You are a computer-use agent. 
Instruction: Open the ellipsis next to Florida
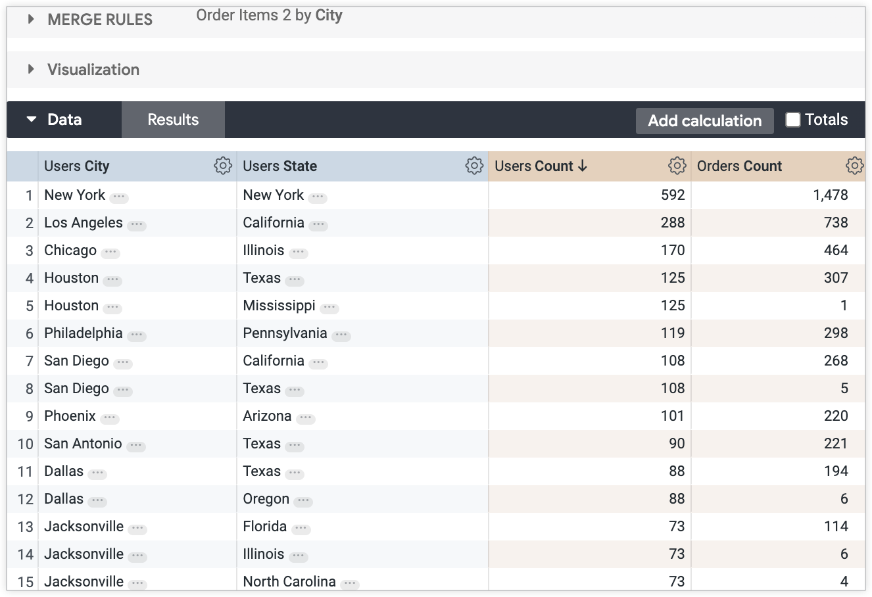pyautogui.click(x=300, y=528)
